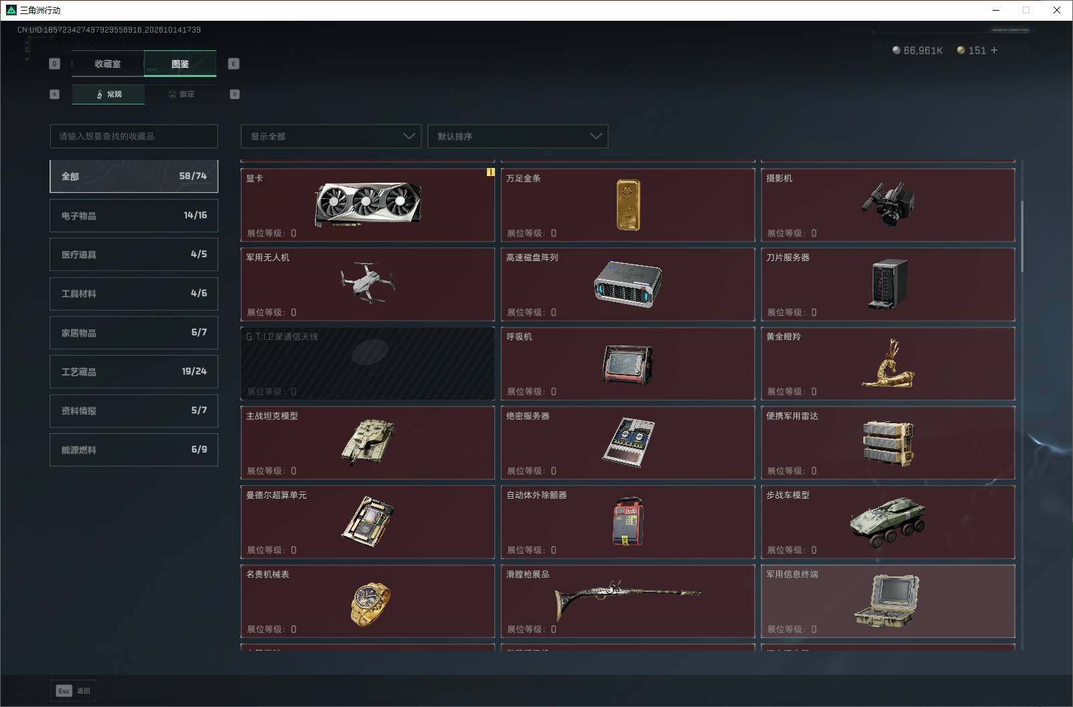Expand the 默认排序 sort dropdown

[x=518, y=136]
